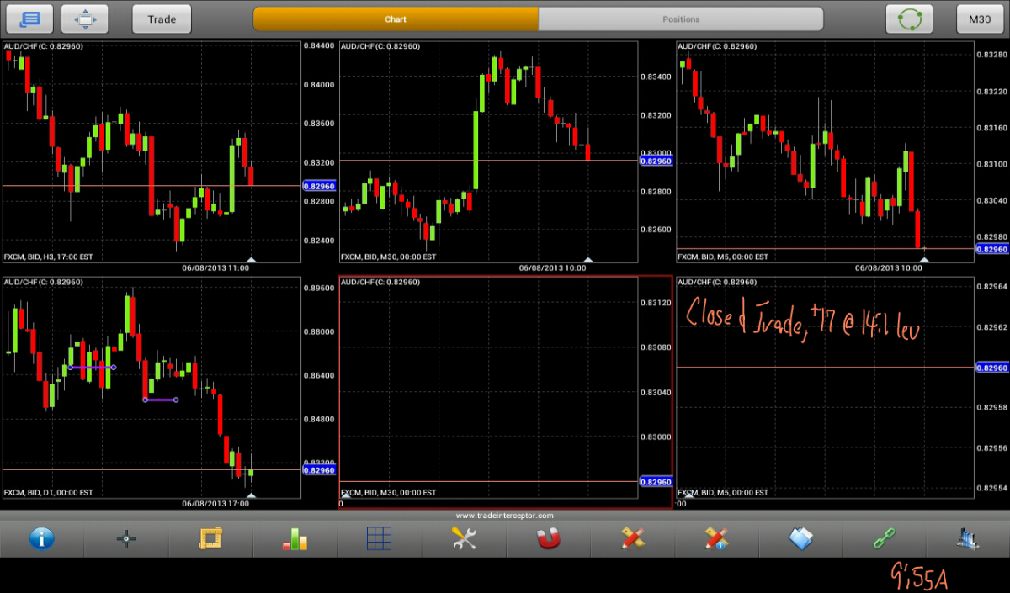Open the M30 timeframe selector
Screen dimensions: 1010x593
pyautogui.click(x=980, y=19)
